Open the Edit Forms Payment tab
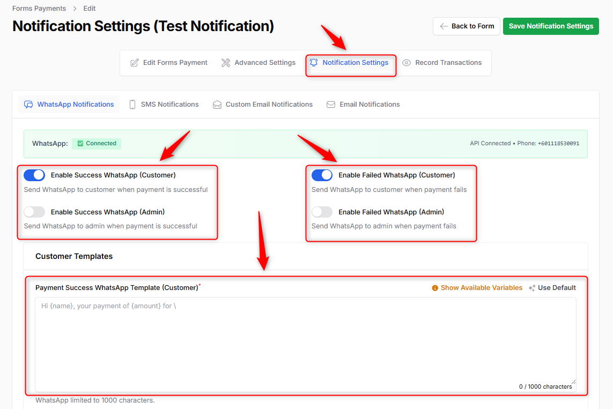The height and width of the screenshot is (409, 613). pos(169,63)
